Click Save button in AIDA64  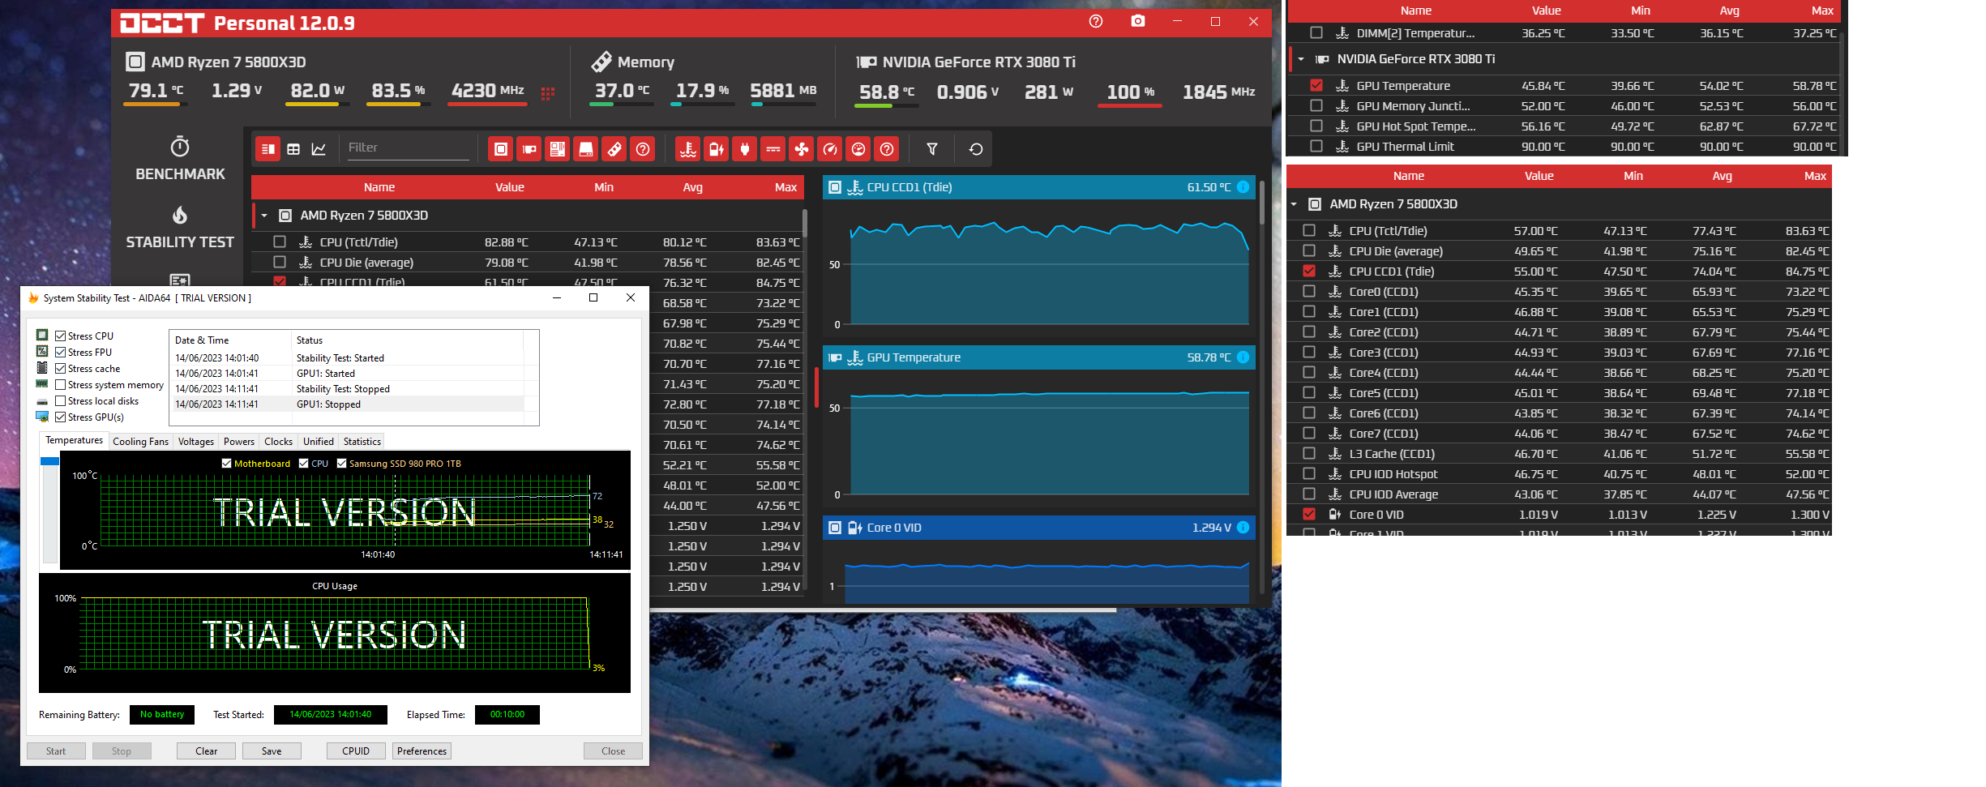(x=272, y=751)
